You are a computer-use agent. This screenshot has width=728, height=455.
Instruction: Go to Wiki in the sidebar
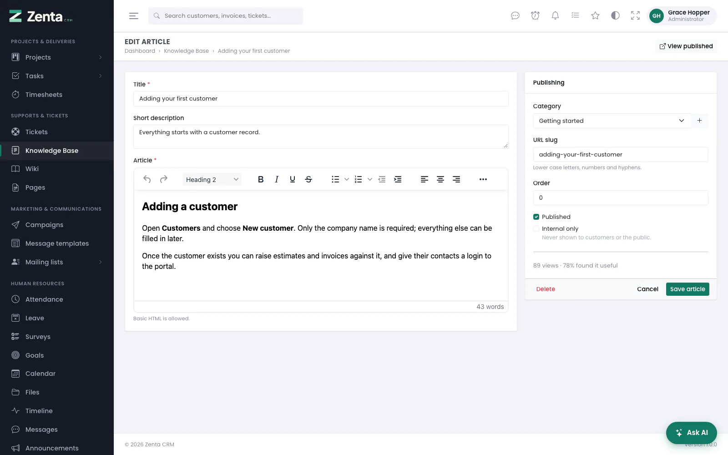[57, 169]
